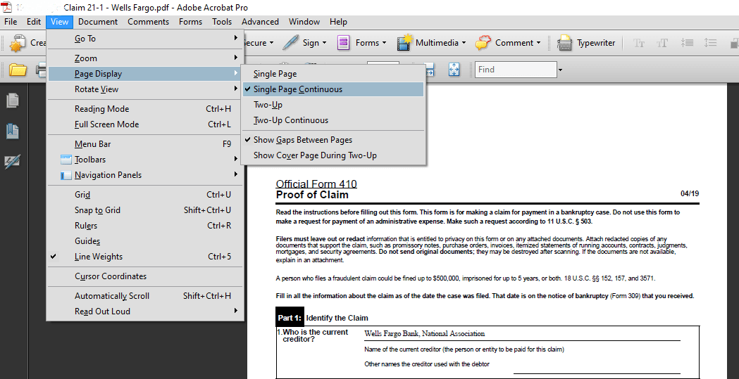Image resolution: width=739 pixels, height=379 pixels.
Task: Click into the Find search field
Action: [x=516, y=70]
